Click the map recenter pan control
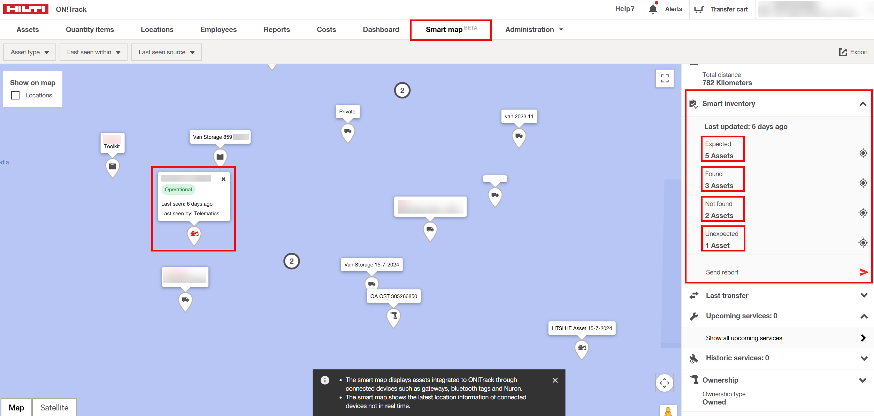Viewport: 874px width, 416px height. pyautogui.click(x=665, y=383)
